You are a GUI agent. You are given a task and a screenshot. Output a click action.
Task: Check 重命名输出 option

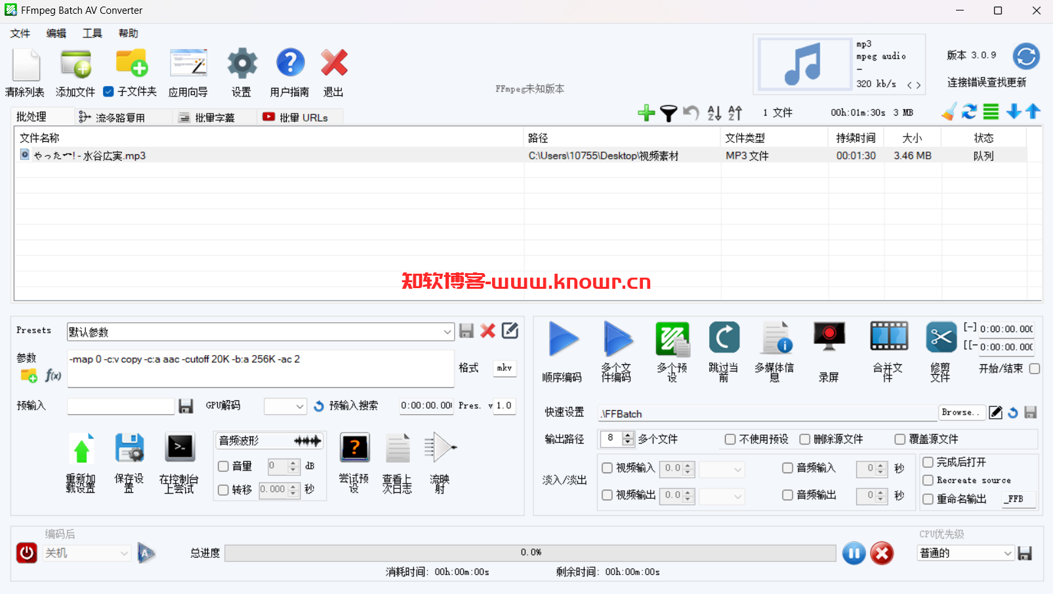[928, 499]
